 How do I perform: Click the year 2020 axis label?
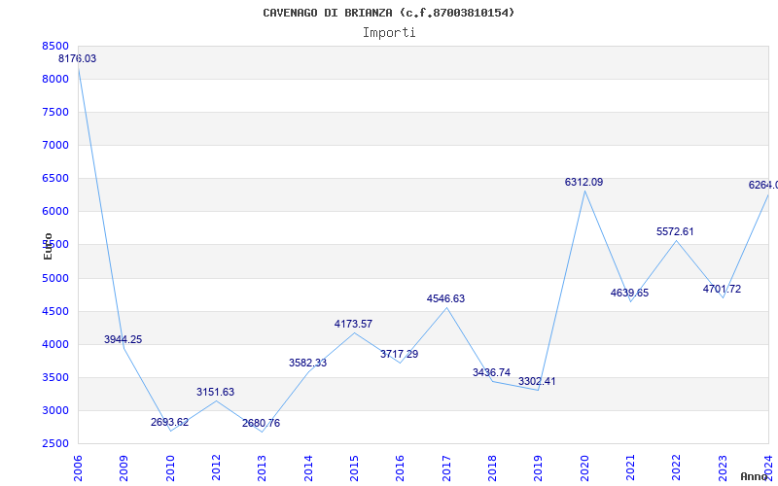click(584, 469)
